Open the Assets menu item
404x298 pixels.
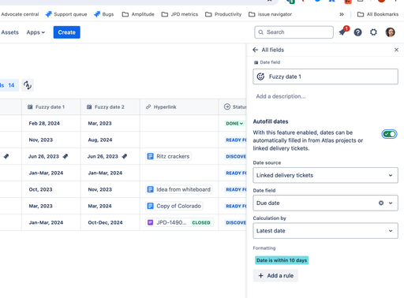click(x=9, y=32)
